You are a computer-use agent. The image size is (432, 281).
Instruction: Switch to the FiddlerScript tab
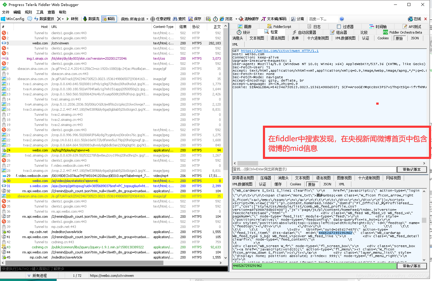(279, 26)
